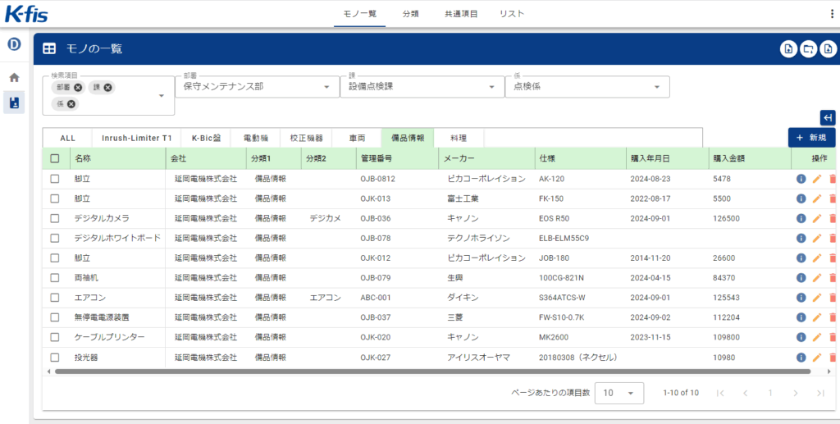
Task: Open the vertical three-dot menu at top right
Action: 832,14
